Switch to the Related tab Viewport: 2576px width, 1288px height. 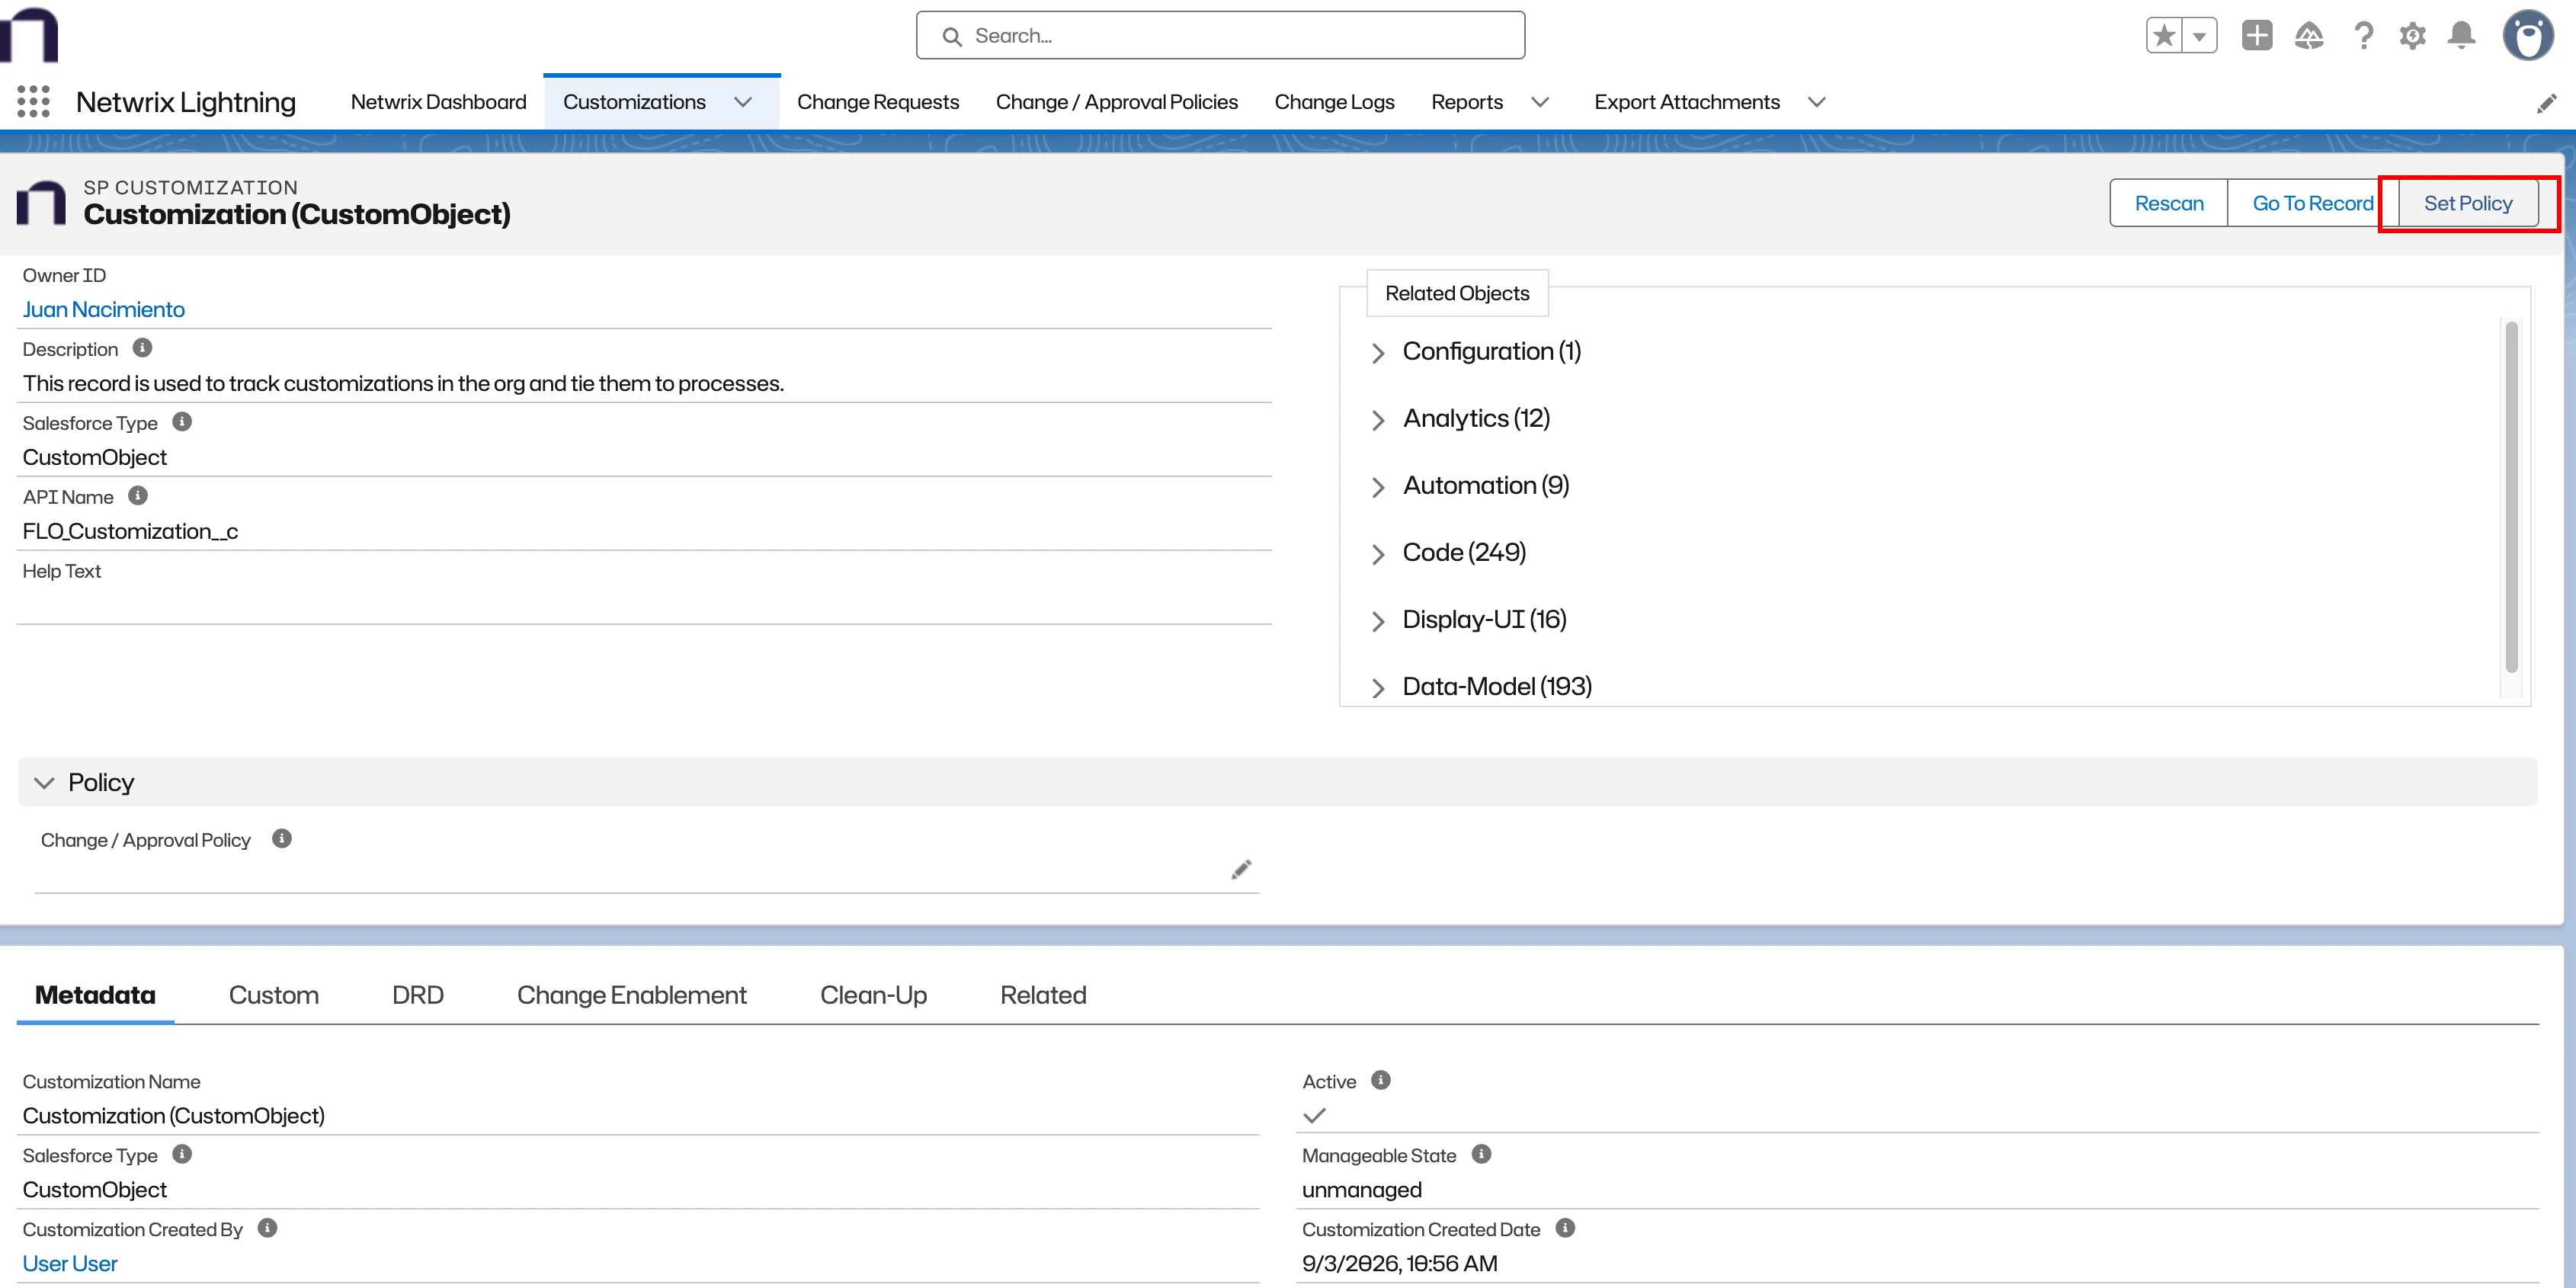[x=1043, y=995]
